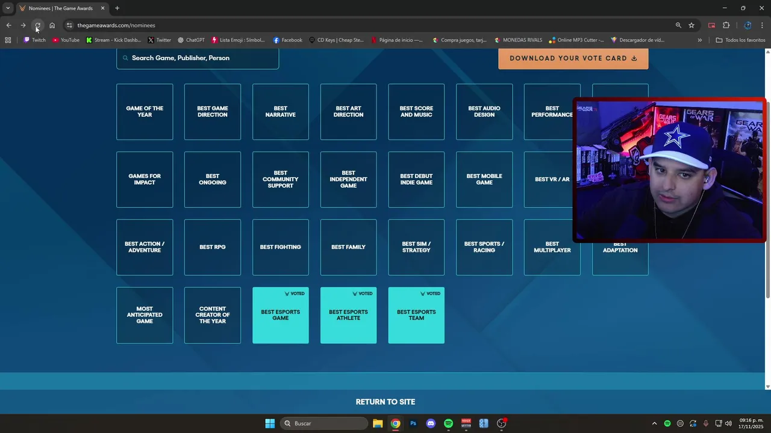Open Todos los favoritos bookmarks folder

coord(740,40)
